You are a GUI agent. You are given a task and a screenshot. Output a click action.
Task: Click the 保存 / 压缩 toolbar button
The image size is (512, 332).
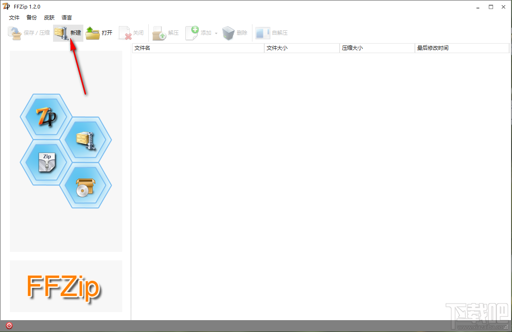[x=29, y=33]
